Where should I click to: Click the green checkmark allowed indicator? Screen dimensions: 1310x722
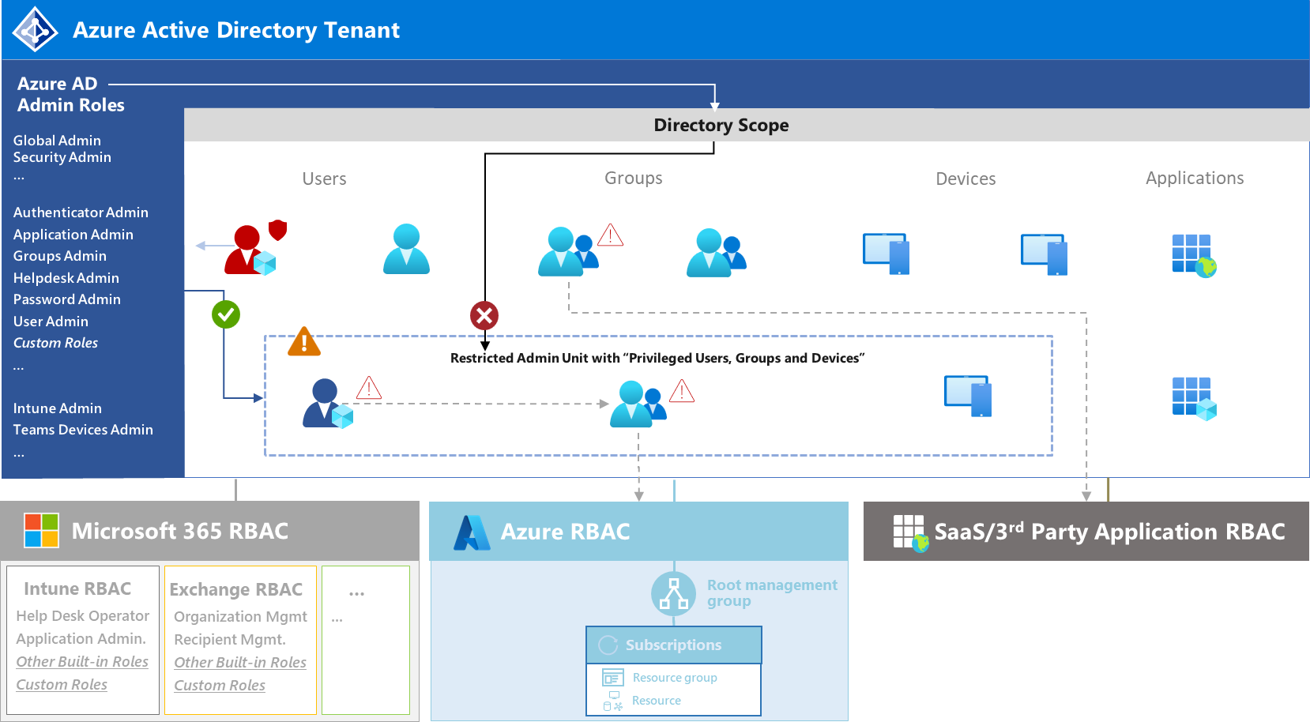click(x=226, y=314)
